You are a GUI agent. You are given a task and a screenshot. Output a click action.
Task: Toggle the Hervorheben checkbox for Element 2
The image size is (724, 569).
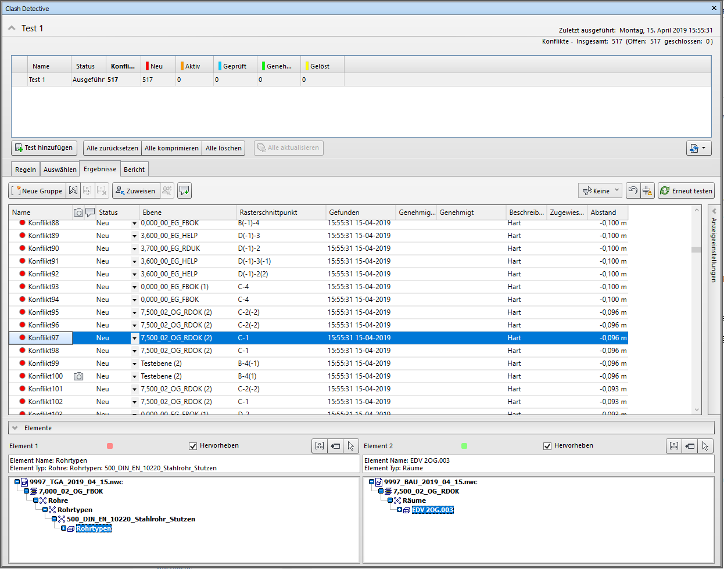(547, 446)
